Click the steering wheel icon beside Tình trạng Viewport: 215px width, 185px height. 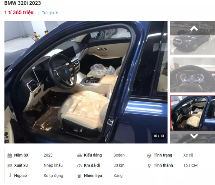(x=149, y=155)
